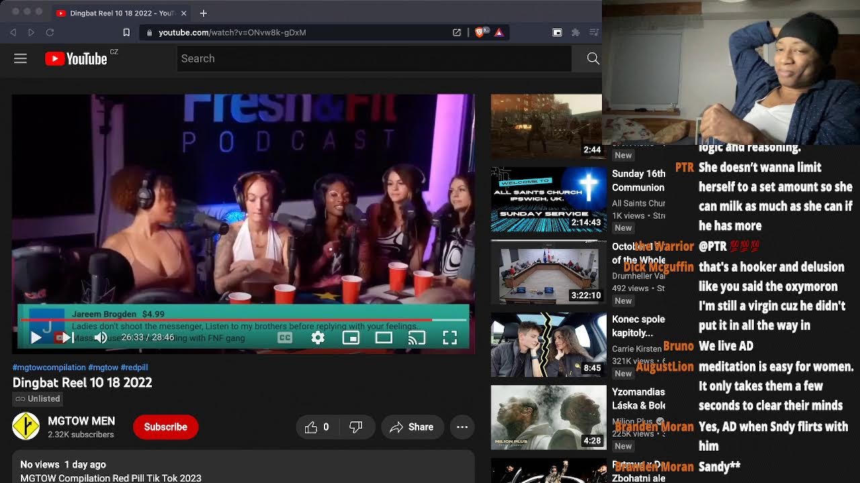Click the youtube.com address bar URL

tap(232, 32)
